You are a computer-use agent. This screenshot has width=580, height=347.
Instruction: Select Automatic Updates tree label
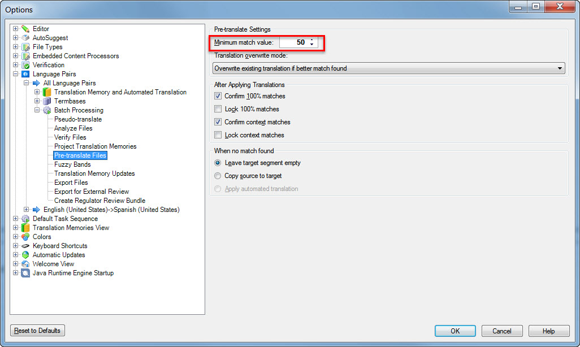(x=59, y=255)
